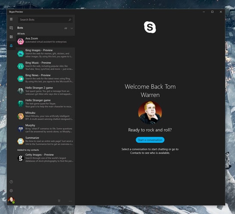The height and width of the screenshot is (214, 235).
Task: Select 'Bing Music - Preview' entry
Action: [x=46, y=66]
